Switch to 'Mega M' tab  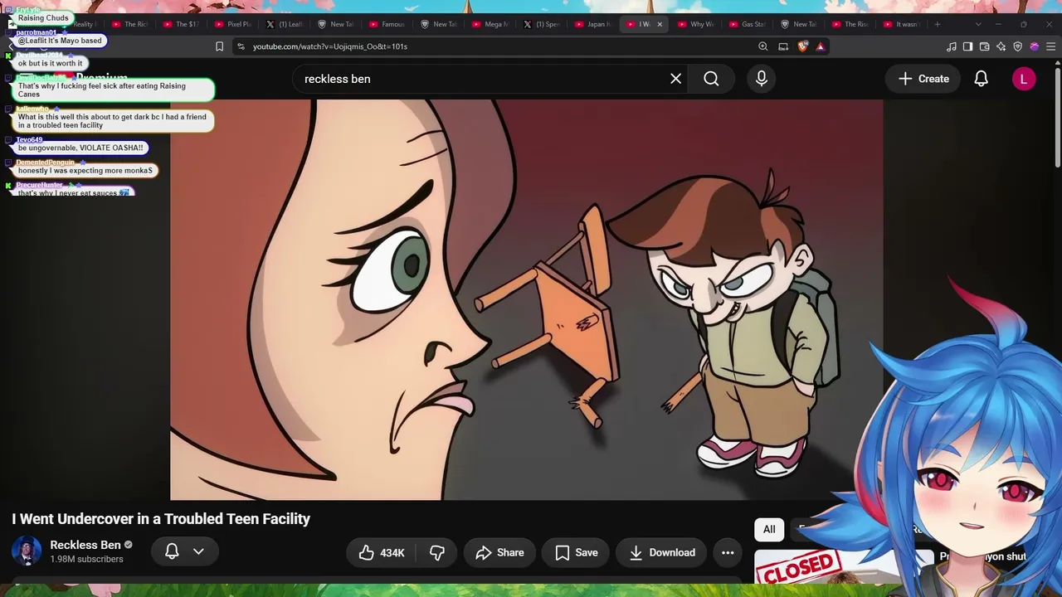click(x=490, y=24)
